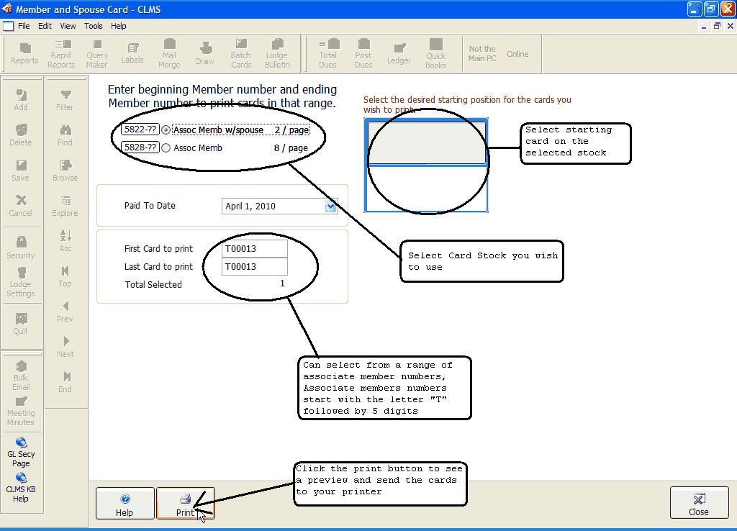This screenshot has width=737, height=531.
Task: Click the Print button
Action: click(185, 503)
